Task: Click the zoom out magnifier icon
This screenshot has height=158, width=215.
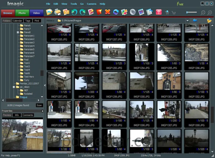Action: (x=203, y=13)
